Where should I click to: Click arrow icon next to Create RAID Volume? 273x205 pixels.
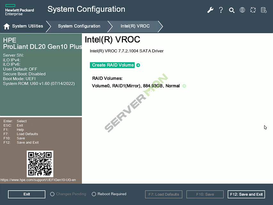coord(138,65)
